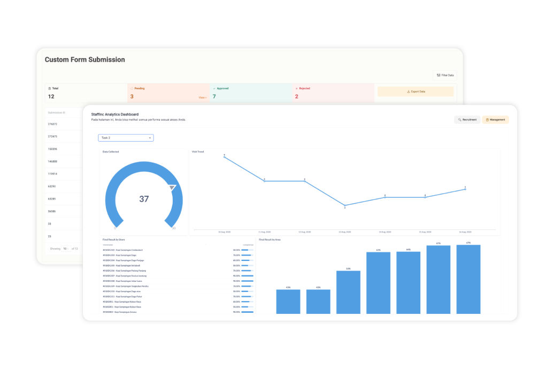Click the Export Data button
554x369 pixels.
click(416, 91)
